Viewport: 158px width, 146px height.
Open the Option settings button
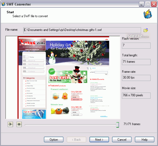point(54,140)
